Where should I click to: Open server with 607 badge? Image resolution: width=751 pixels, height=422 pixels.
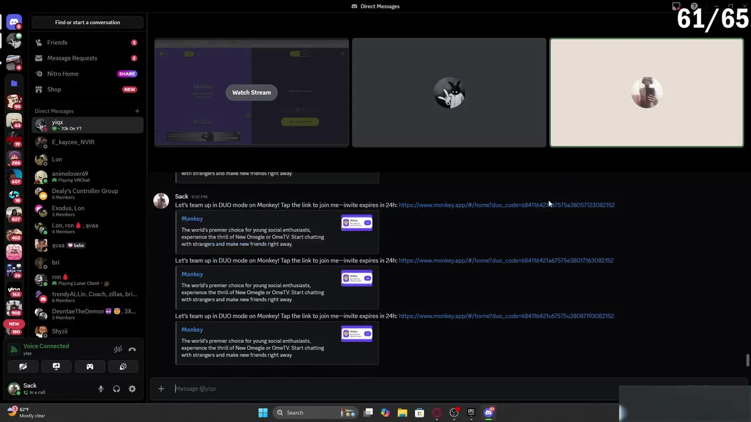pyautogui.click(x=13, y=176)
